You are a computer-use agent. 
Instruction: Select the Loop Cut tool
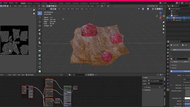40,63
